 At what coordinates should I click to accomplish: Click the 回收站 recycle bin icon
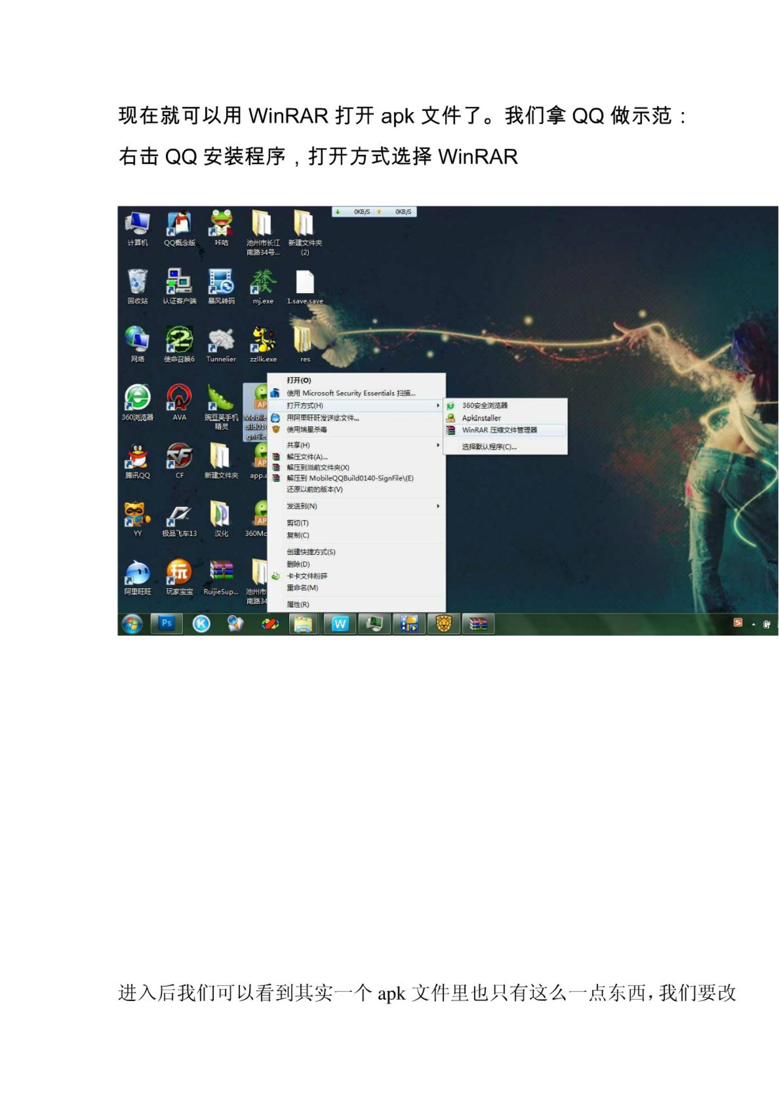pyautogui.click(x=137, y=284)
